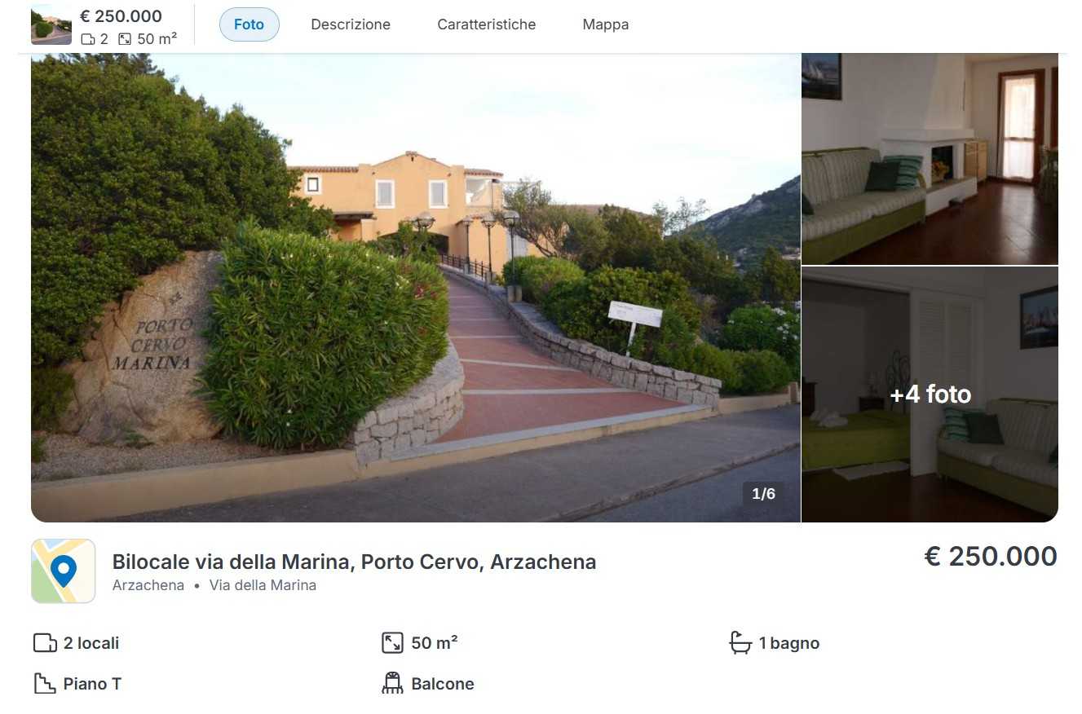The width and height of the screenshot is (1082, 714).
Task: Show the +4 foto gallery
Action: [930, 394]
